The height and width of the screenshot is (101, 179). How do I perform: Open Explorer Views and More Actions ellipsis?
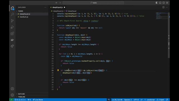pos(45,7)
